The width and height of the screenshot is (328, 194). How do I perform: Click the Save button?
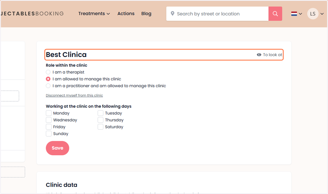57,148
